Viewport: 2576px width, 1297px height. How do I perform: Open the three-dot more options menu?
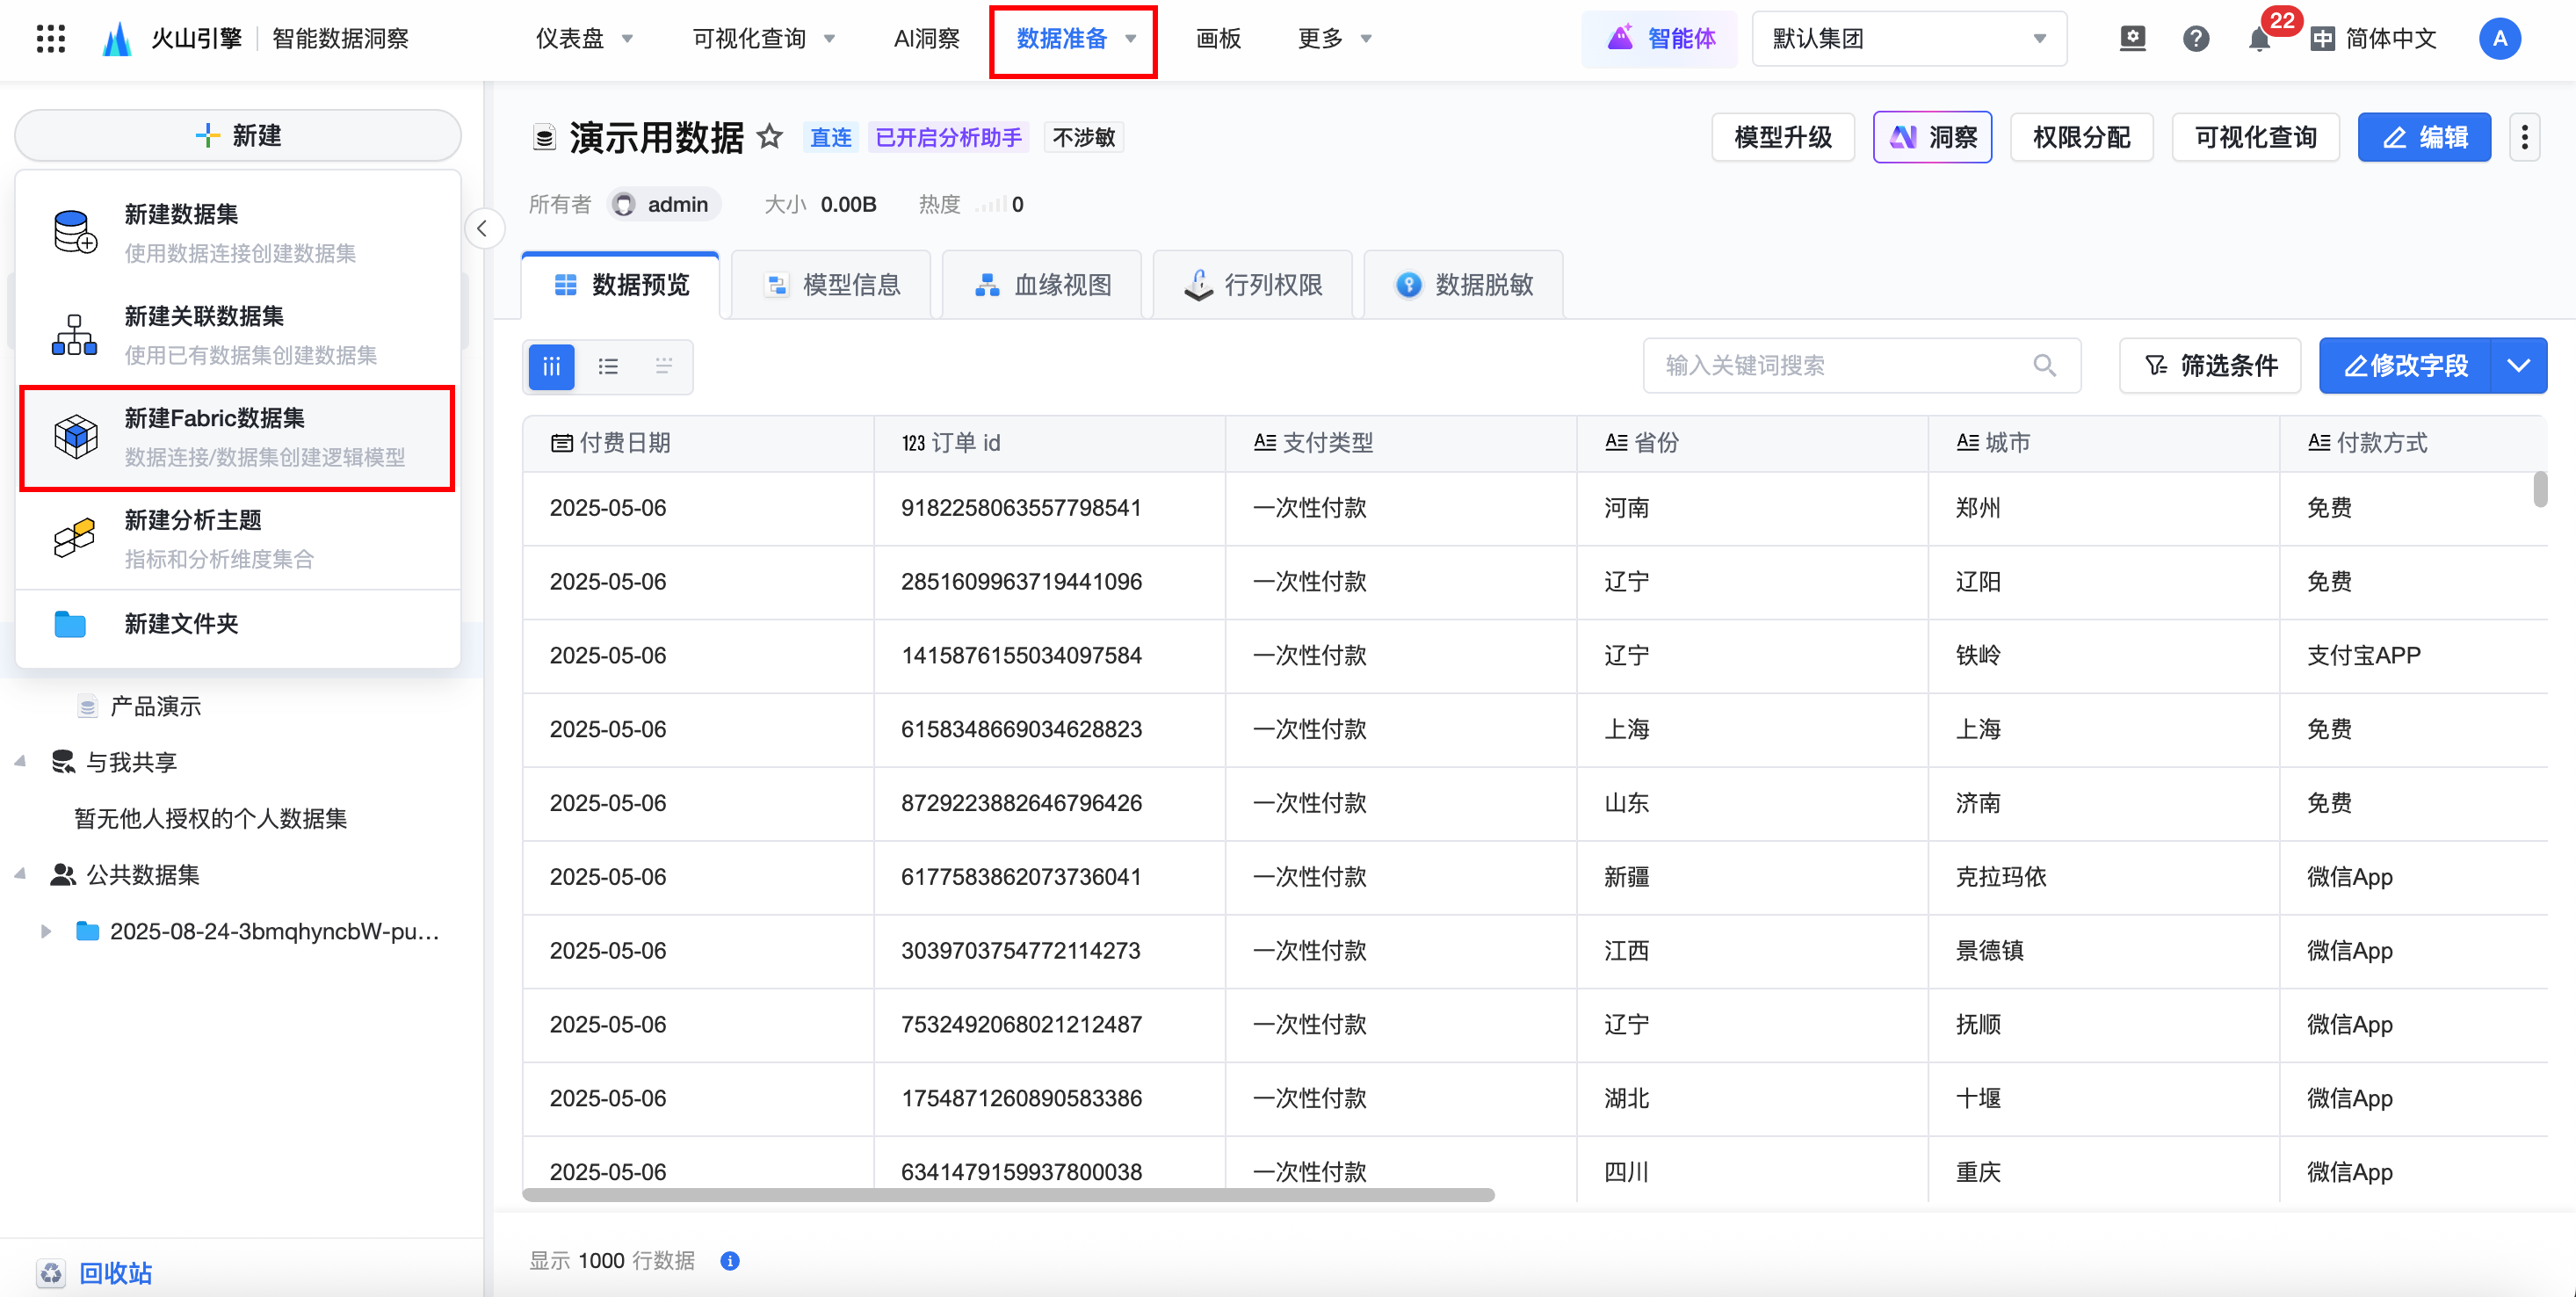tap(2524, 137)
